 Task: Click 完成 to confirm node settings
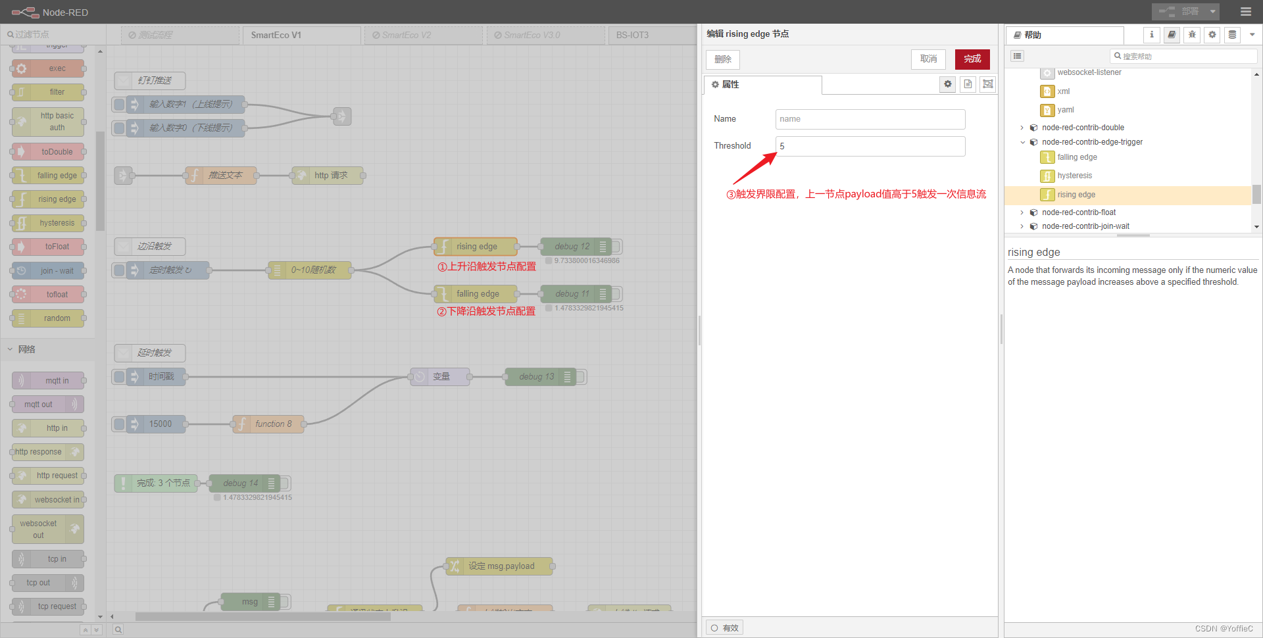tap(972, 59)
